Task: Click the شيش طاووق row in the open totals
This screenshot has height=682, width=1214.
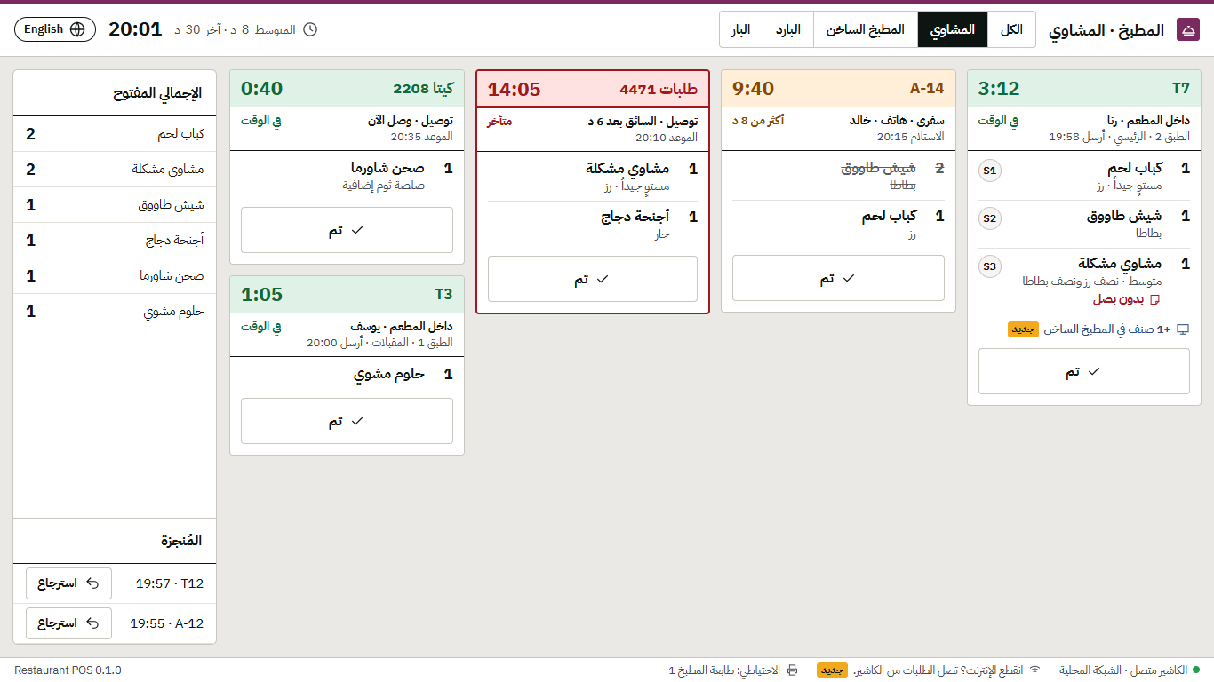Action: pyautogui.click(x=115, y=205)
